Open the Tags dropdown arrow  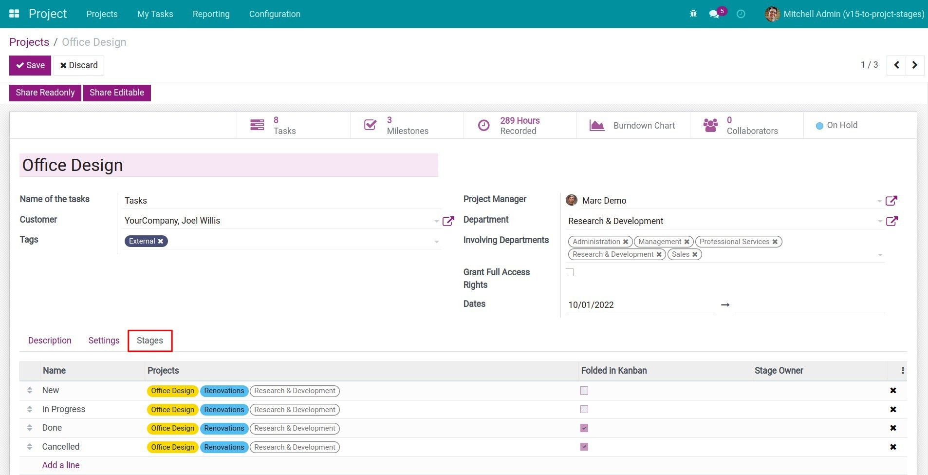[x=436, y=242]
